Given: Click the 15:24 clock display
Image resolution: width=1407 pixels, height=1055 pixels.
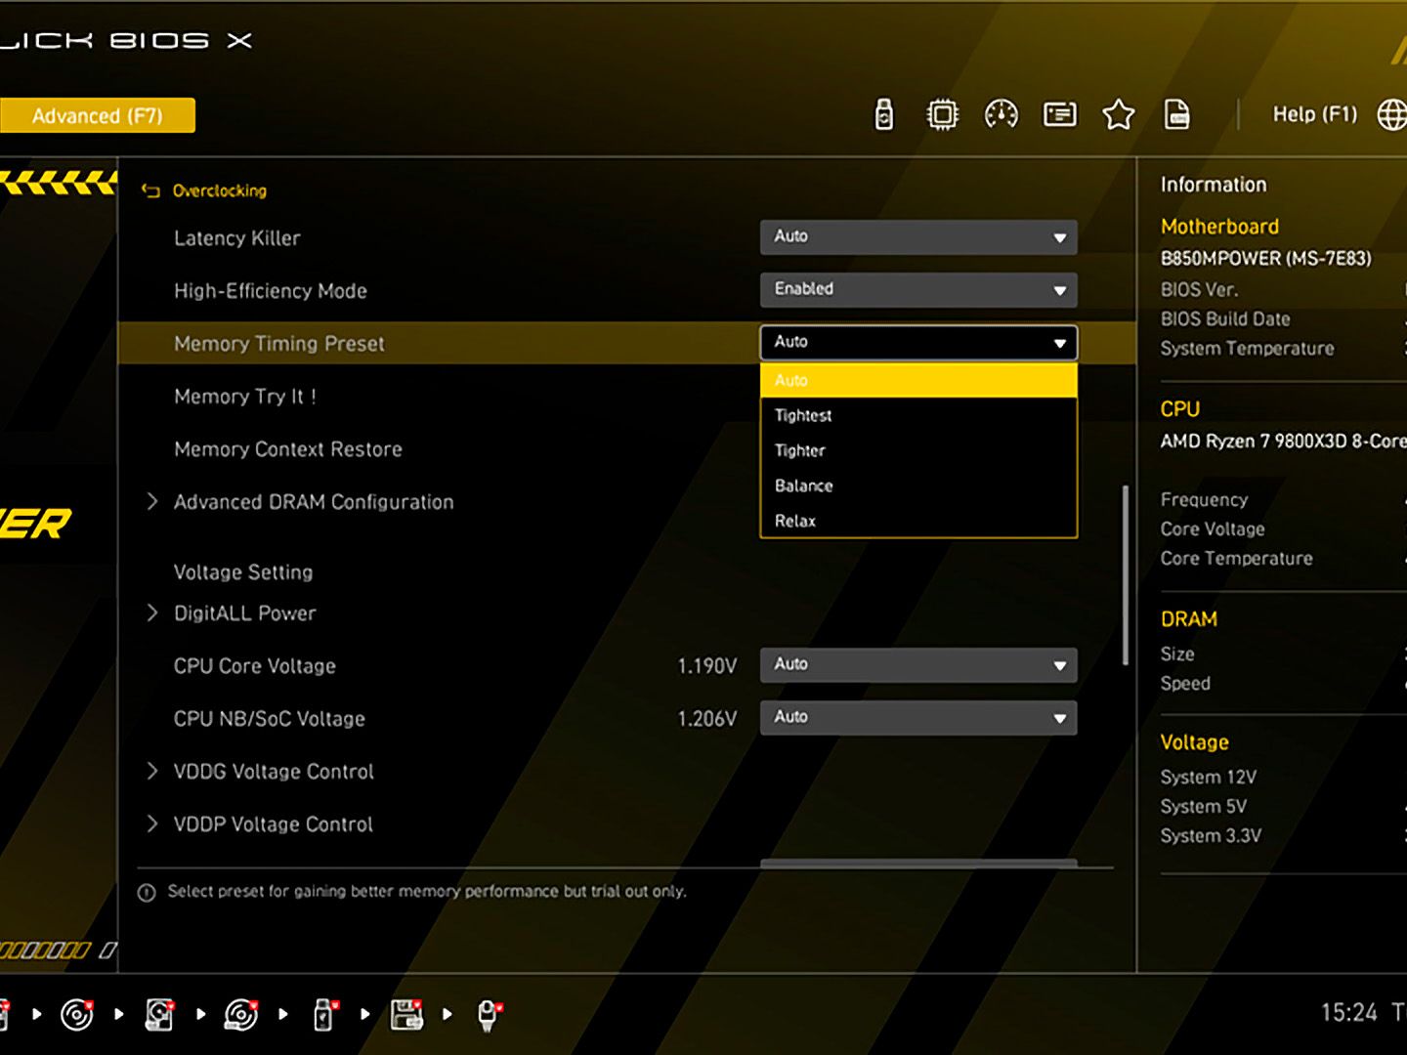Looking at the screenshot, I should (x=1349, y=1012).
